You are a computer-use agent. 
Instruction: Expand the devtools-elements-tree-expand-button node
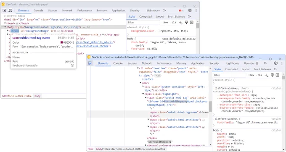(x=146, y=145)
